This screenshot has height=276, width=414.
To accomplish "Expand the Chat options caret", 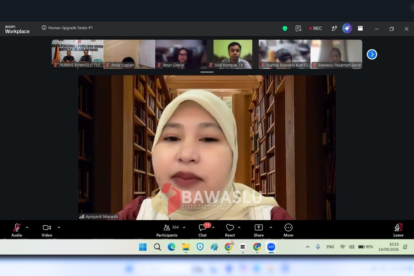I will tap(214, 227).
